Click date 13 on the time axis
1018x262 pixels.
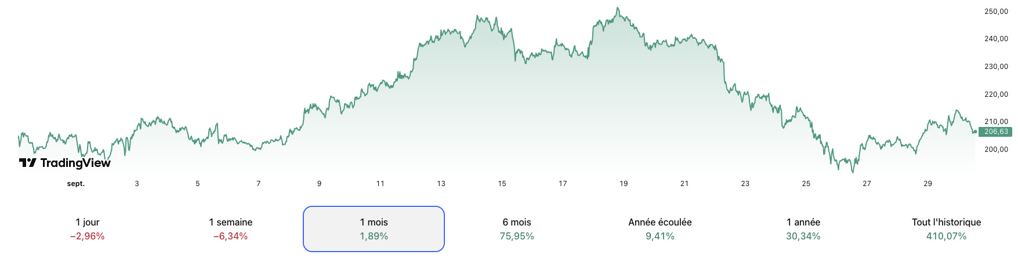(441, 184)
